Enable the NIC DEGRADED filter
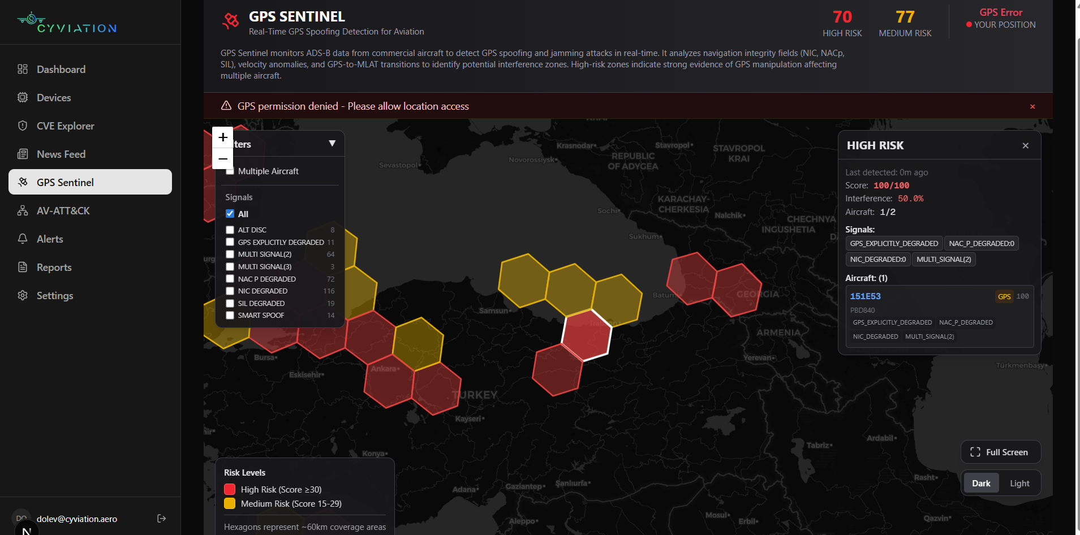 click(x=230, y=291)
